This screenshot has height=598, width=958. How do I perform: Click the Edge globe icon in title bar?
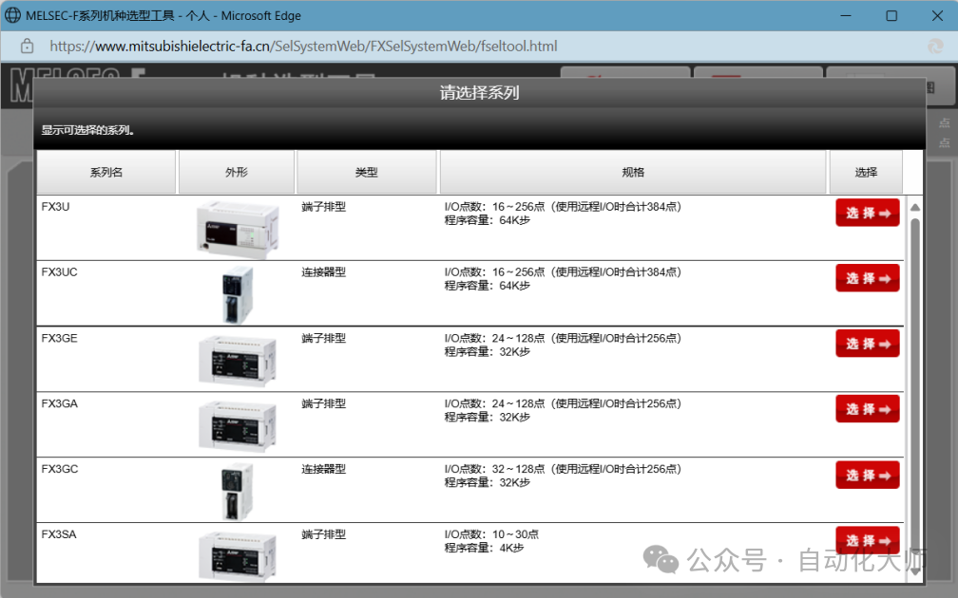[x=13, y=15]
